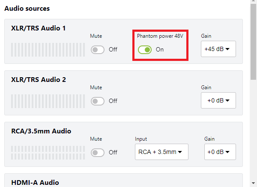Open the +45 dB Gain dropdown

(x=218, y=49)
